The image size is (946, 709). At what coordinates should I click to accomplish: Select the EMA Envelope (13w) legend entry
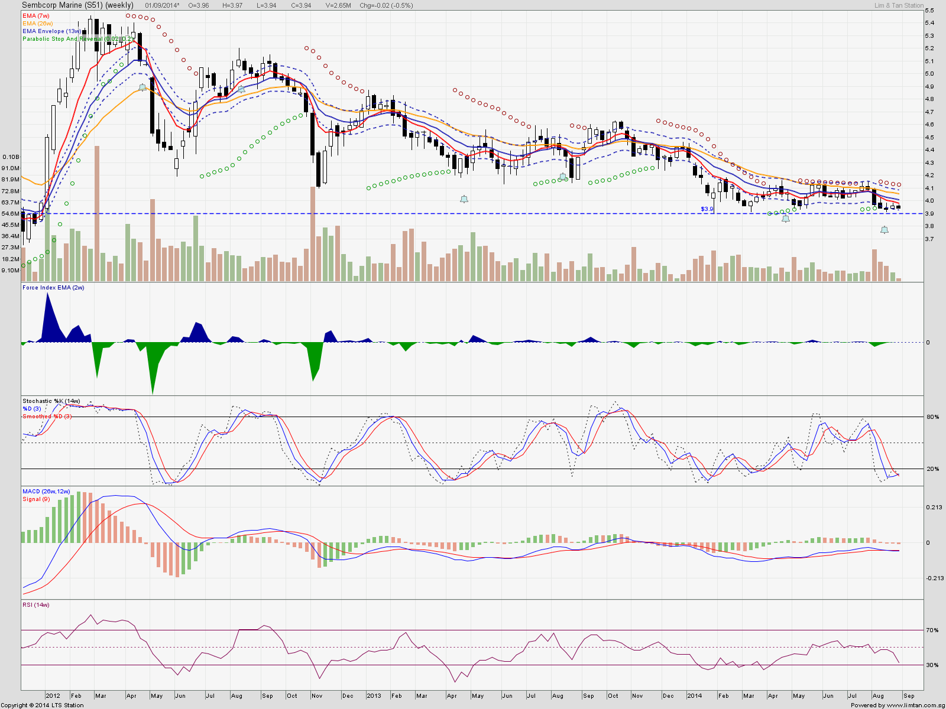point(52,31)
